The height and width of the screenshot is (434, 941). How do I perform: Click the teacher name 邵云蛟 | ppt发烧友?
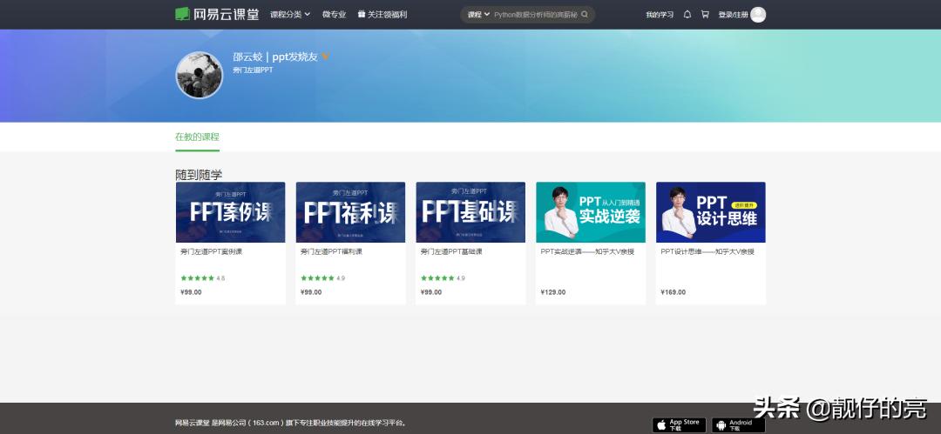[x=275, y=57]
